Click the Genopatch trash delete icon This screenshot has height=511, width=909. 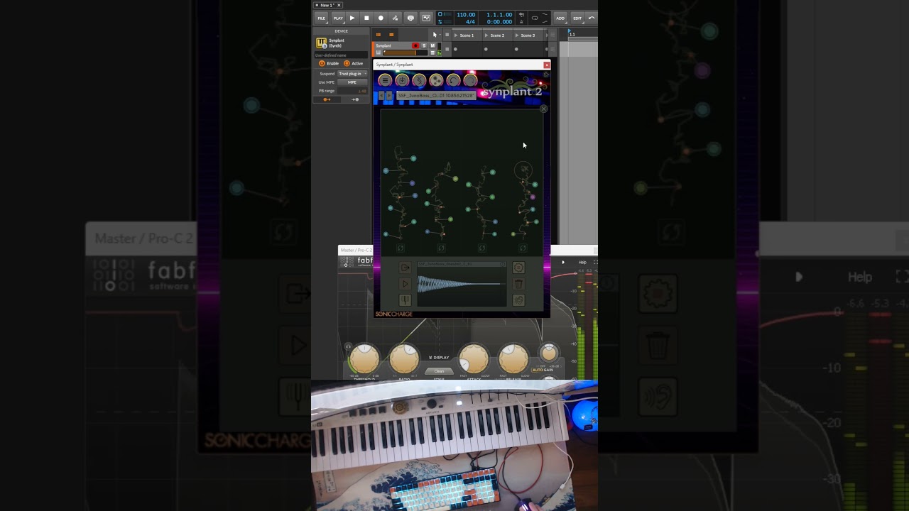point(518,284)
